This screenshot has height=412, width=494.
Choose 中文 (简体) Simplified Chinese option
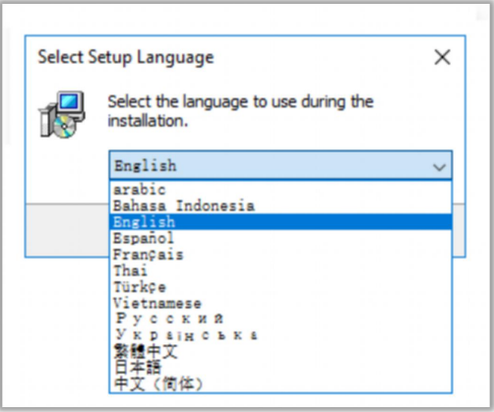280,383
